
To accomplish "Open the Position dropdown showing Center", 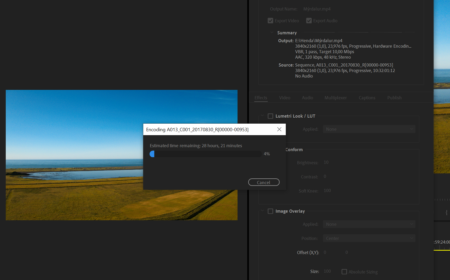I will 369,238.
